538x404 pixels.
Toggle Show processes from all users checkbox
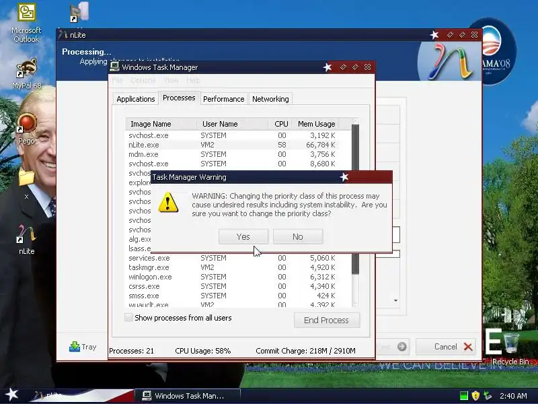[128, 317]
